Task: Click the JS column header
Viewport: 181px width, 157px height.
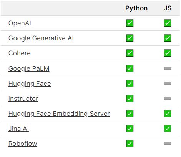Action: point(168,8)
